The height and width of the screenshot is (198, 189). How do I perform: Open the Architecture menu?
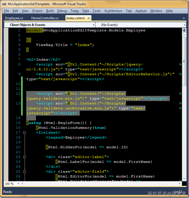(113, 11)
